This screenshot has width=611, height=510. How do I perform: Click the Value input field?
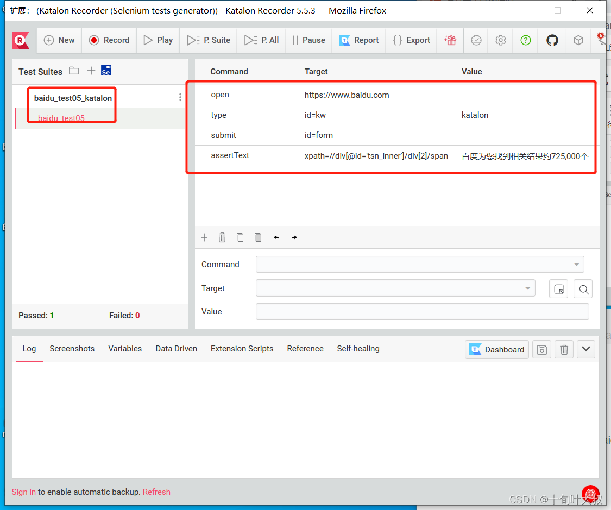pos(422,312)
